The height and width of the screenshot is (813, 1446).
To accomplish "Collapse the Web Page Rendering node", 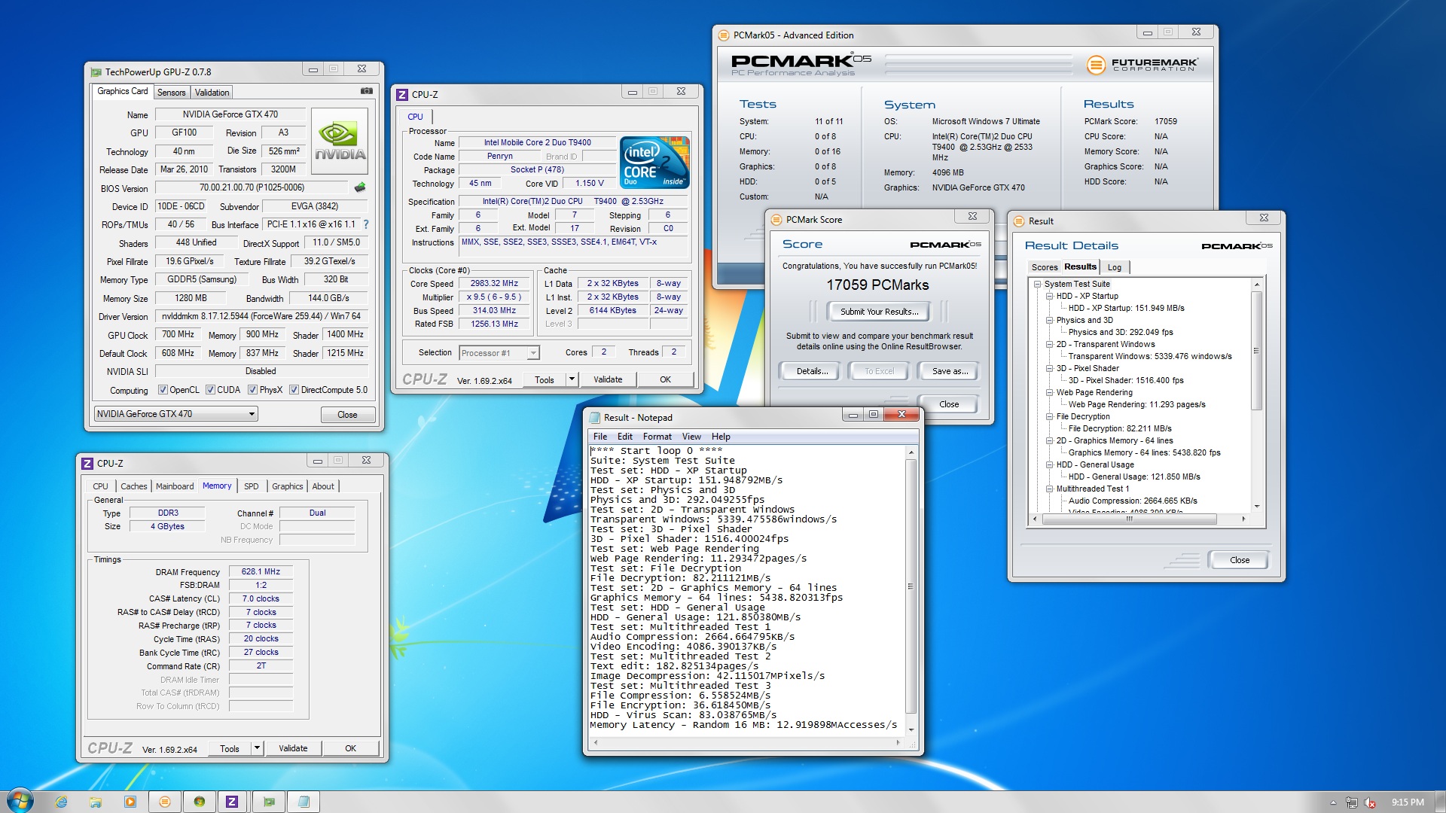I will [x=1050, y=393].
